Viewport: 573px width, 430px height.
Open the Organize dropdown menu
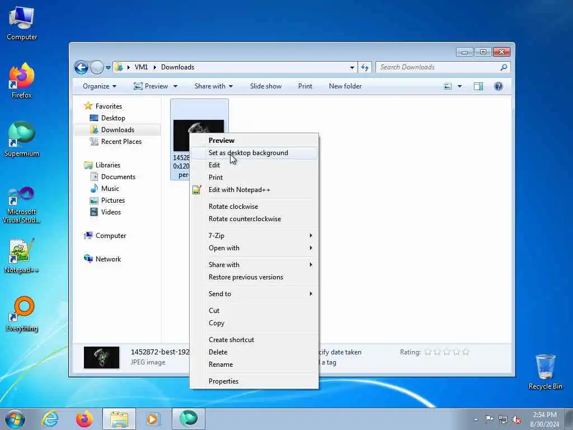tap(100, 86)
